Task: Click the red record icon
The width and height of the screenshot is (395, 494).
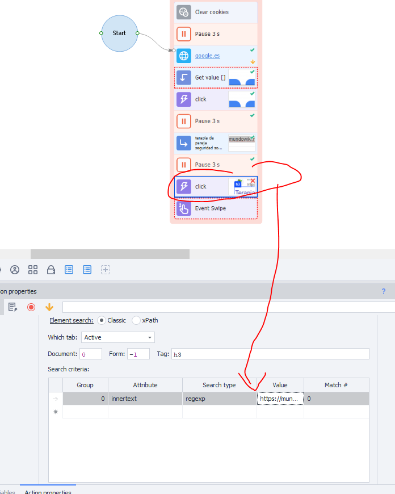Action: click(31, 307)
